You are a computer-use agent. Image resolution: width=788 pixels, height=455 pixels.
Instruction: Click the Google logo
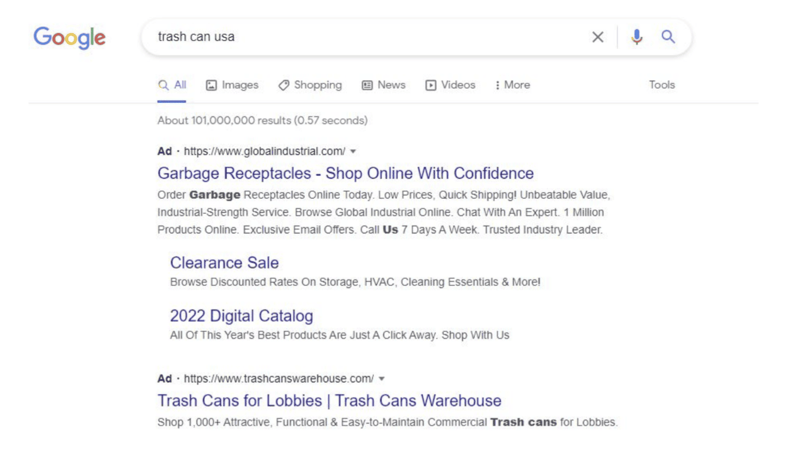point(69,37)
